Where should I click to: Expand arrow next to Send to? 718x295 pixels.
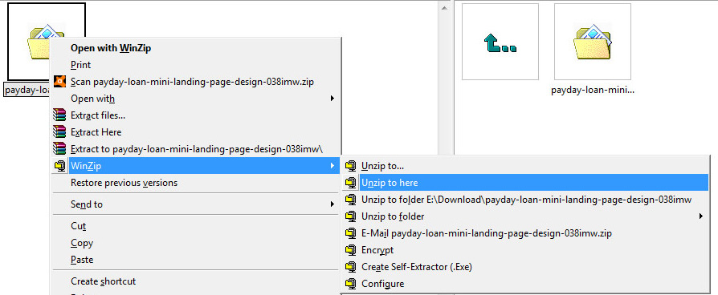click(332, 204)
